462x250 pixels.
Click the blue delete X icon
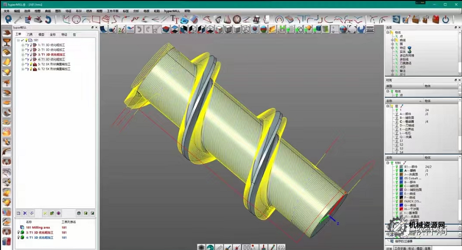pyautogui.click(x=25, y=213)
